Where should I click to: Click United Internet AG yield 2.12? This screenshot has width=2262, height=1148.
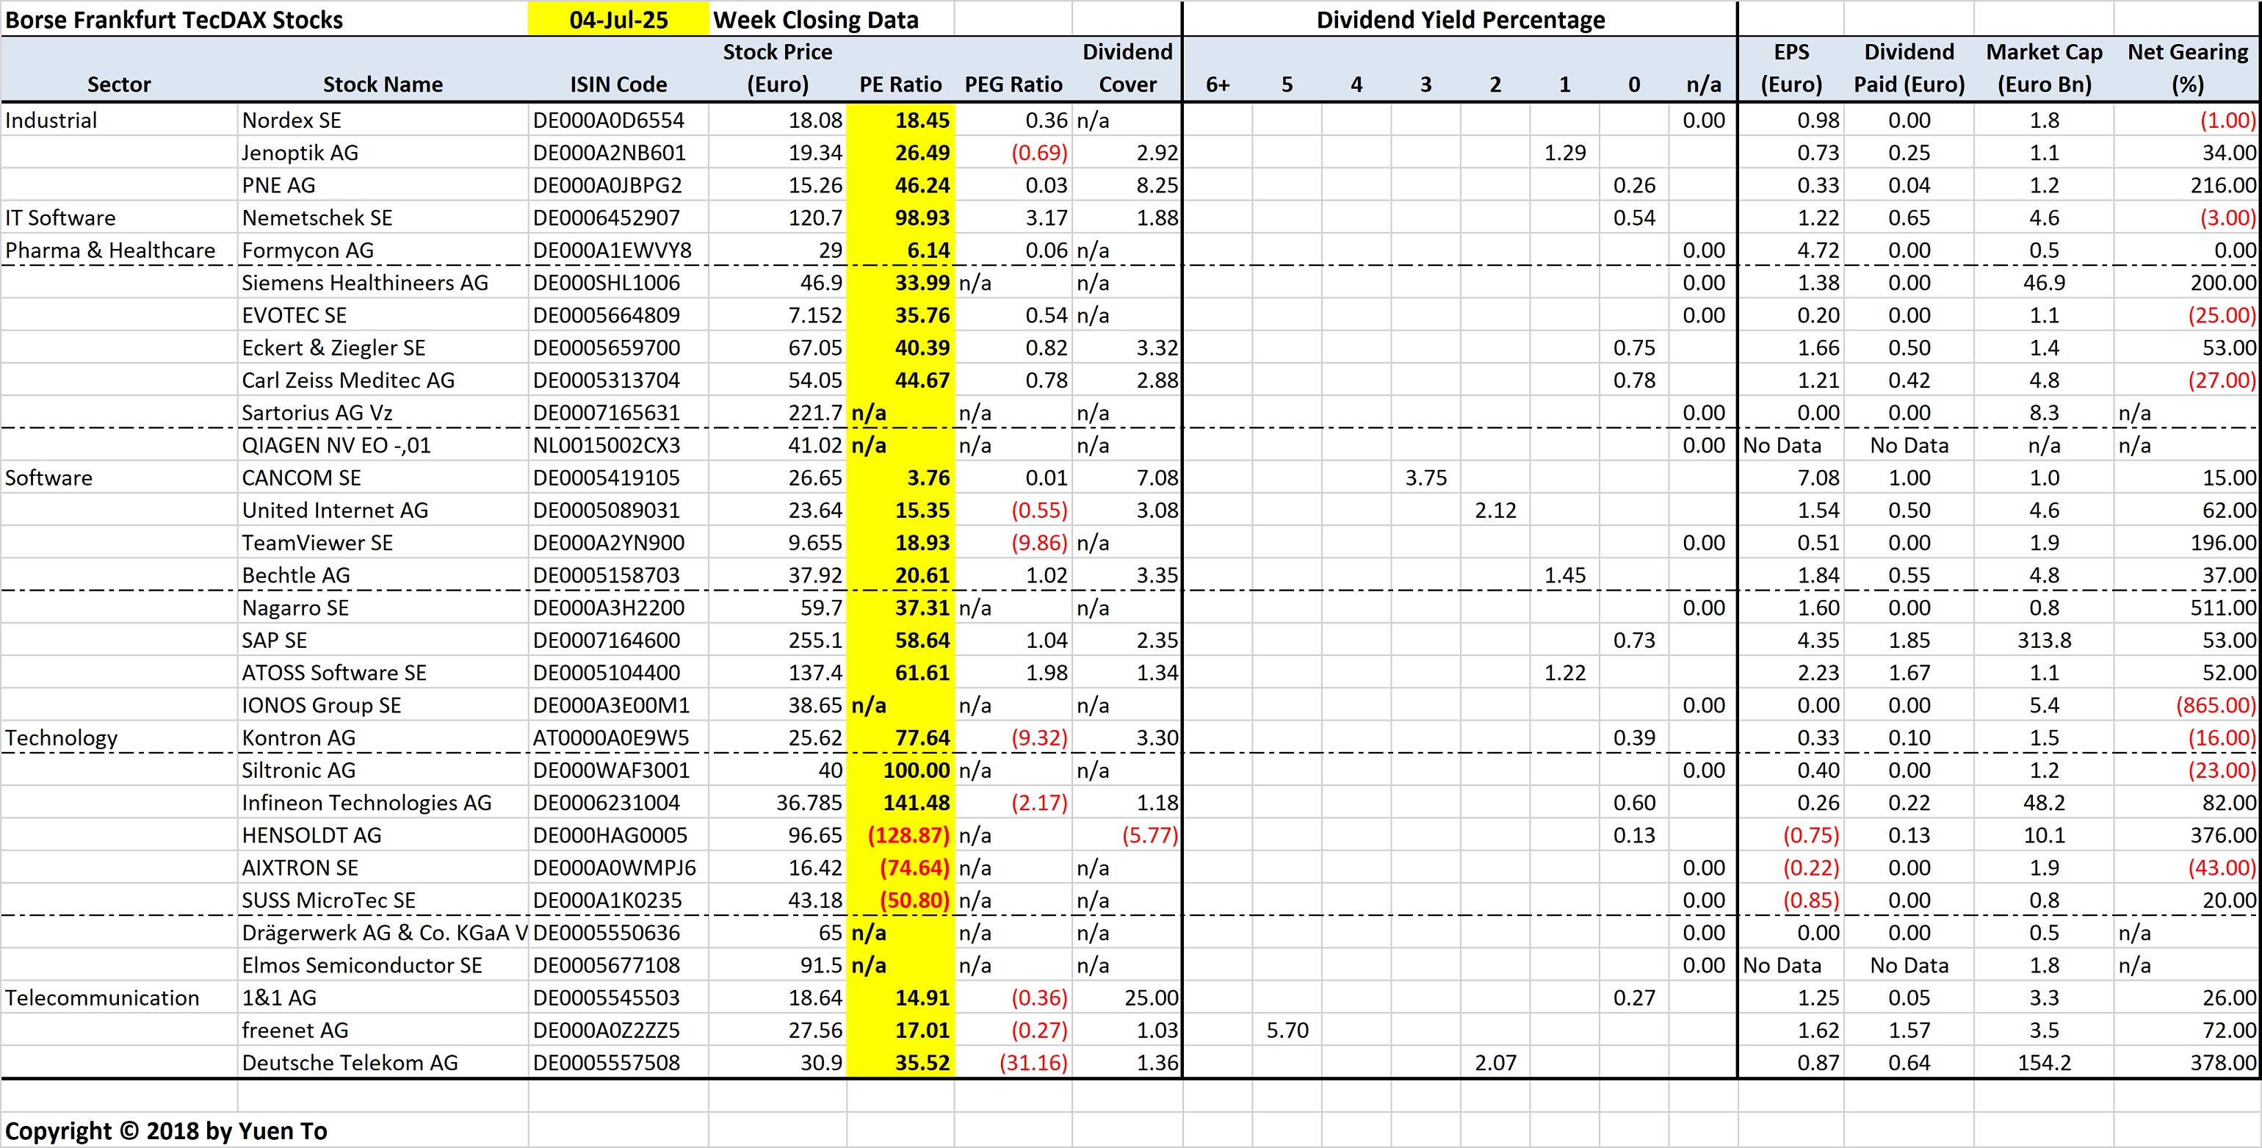[1495, 510]
